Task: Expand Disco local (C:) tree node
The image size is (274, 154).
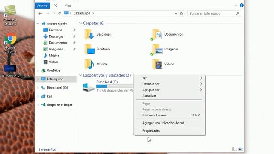Action: pyautogui.click(x=38, y=88)
